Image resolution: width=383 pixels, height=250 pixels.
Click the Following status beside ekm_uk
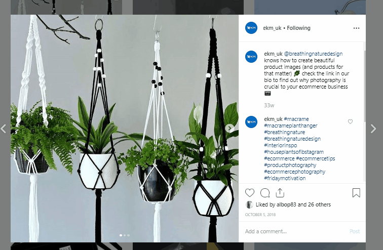click(x=298, y=28)
